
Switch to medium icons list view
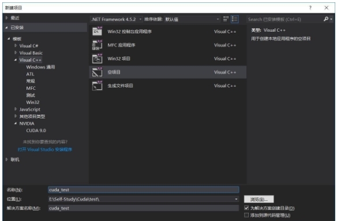pyautogui.click(x=234, y=19)
